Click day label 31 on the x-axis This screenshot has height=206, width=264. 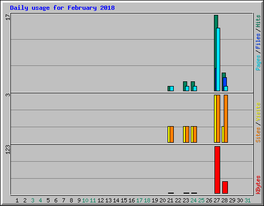(x=247, y=200)
